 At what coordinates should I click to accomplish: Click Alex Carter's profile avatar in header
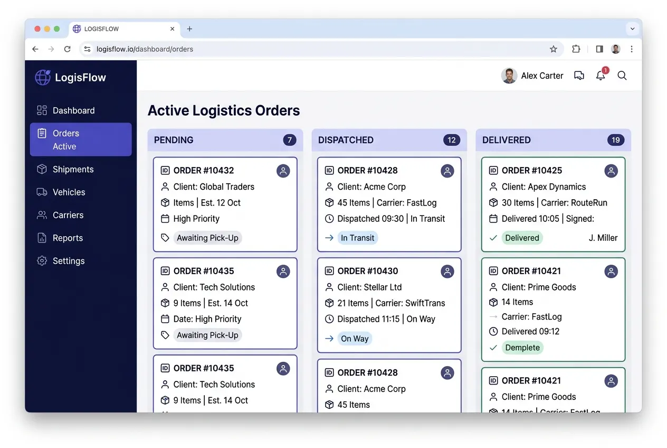tap(509, 76)
